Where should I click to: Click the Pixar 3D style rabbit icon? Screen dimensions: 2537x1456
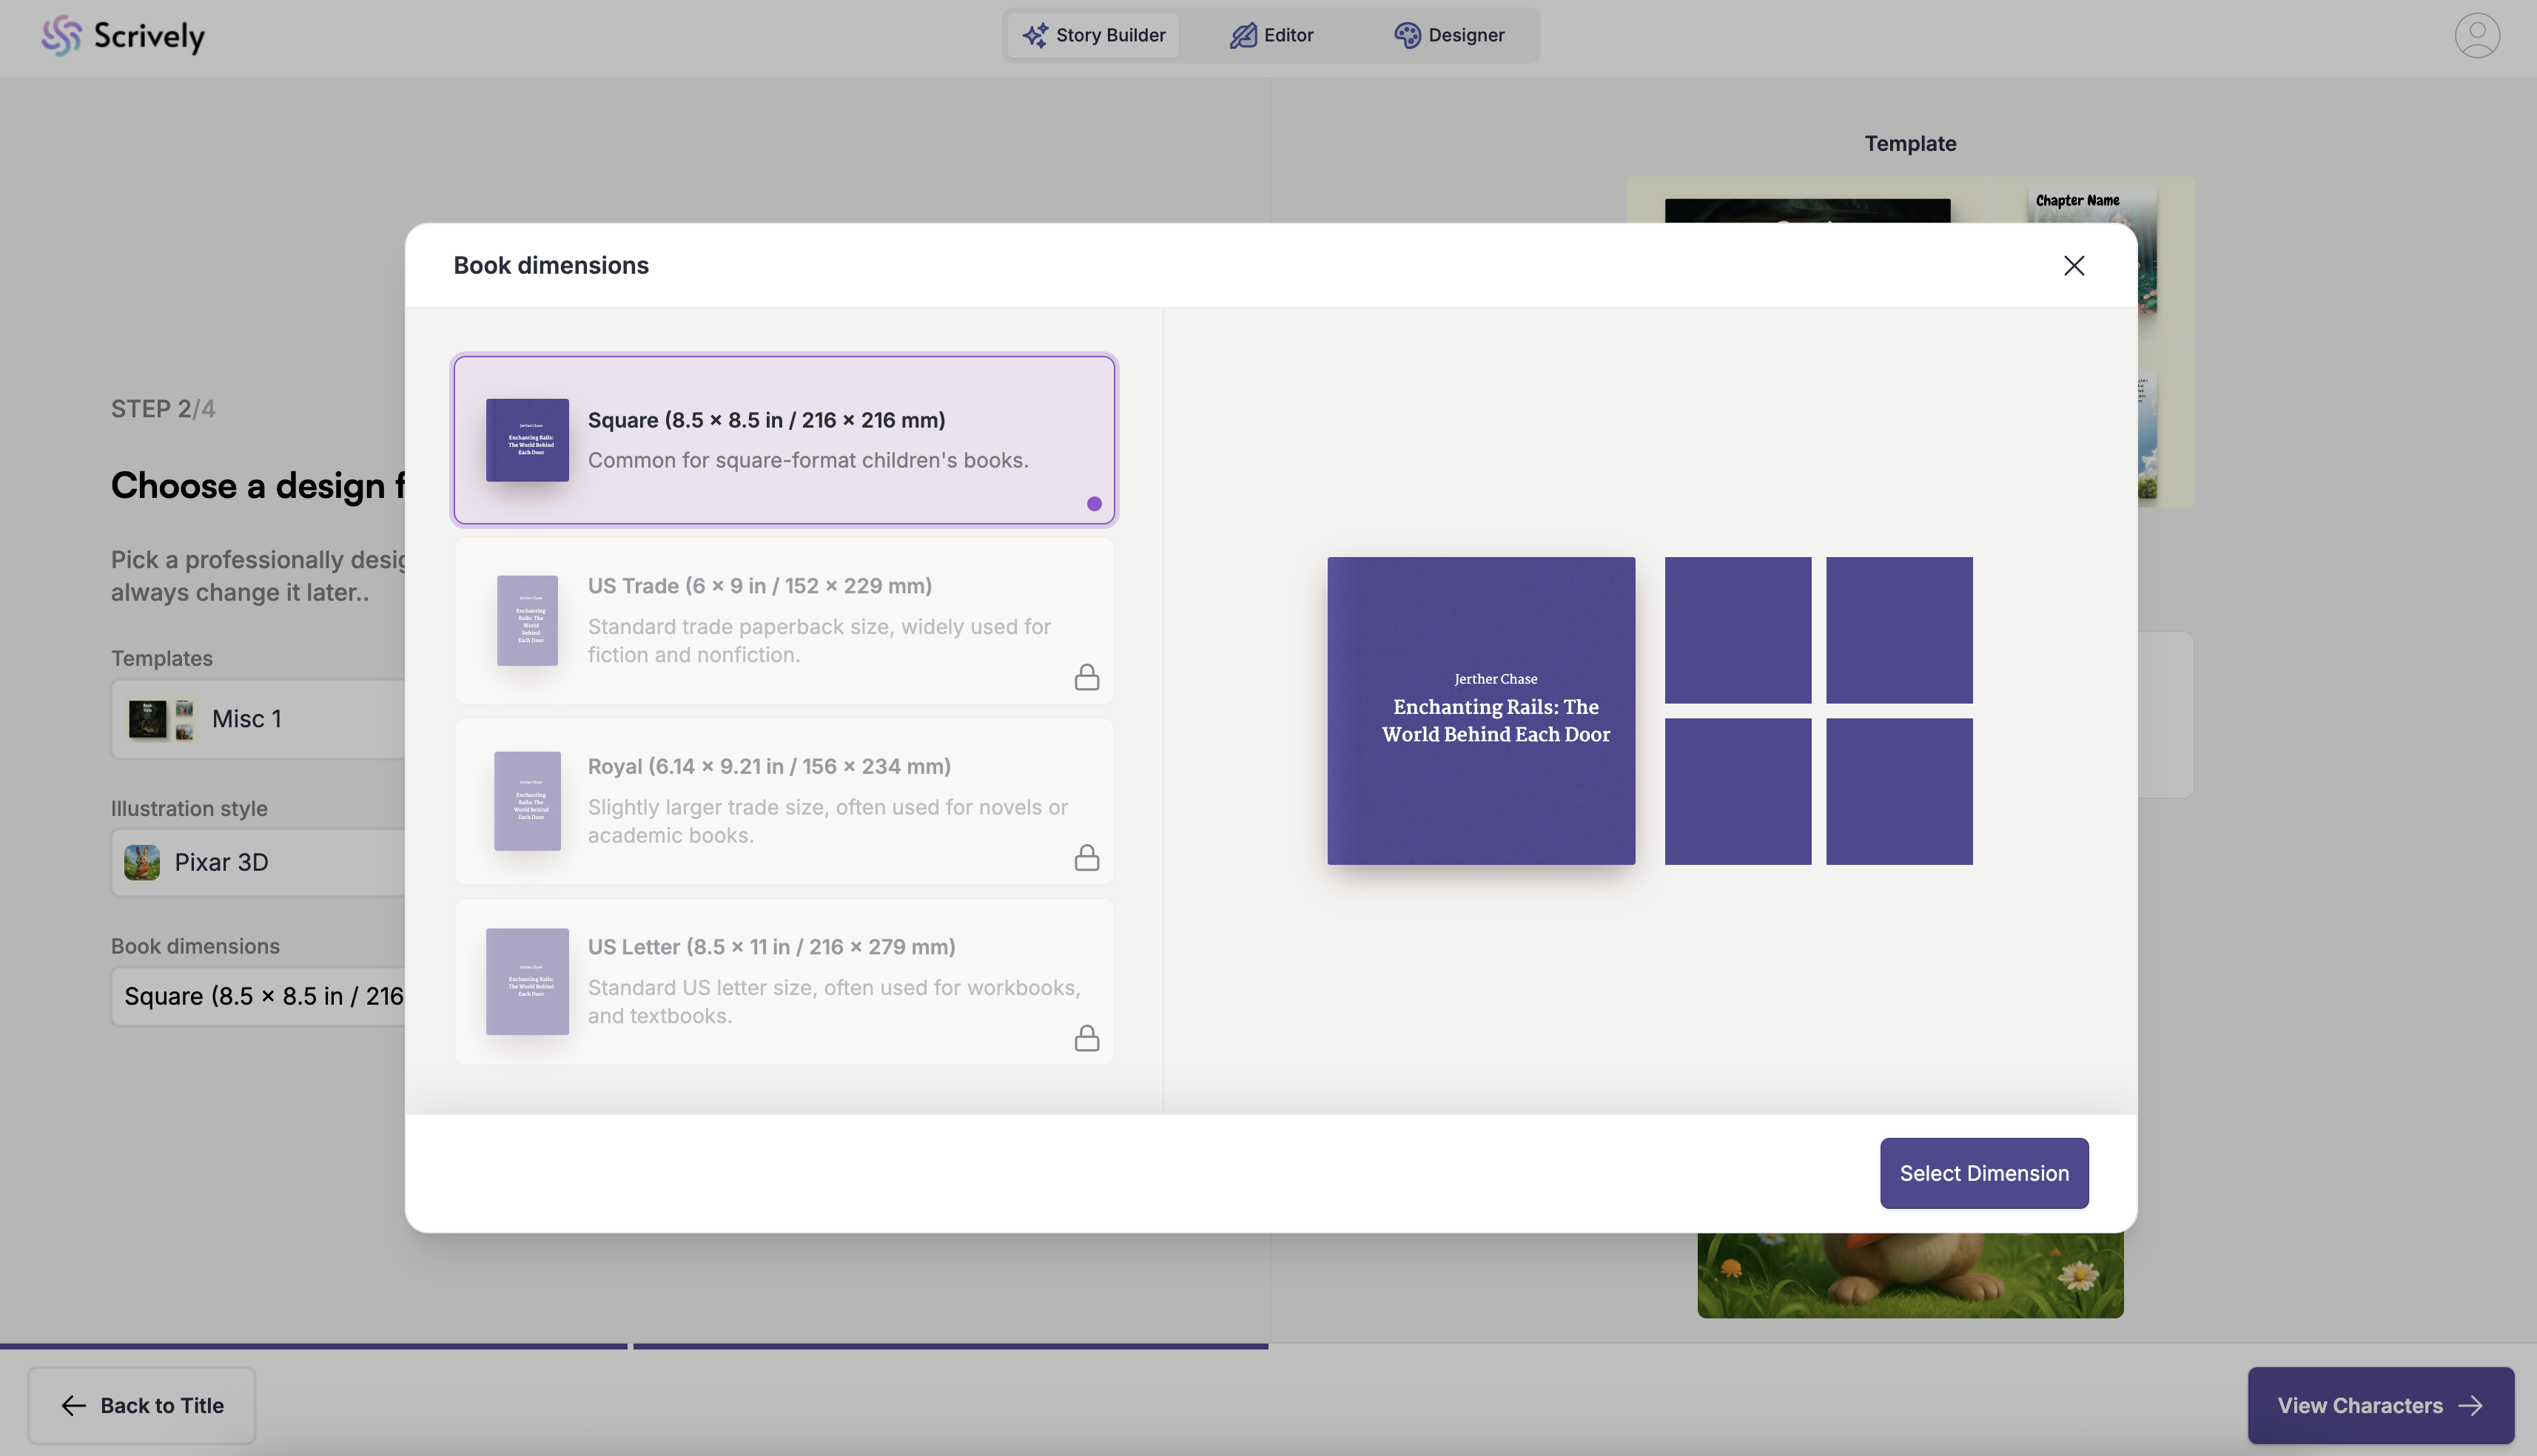pyautogui.click(x=142, y=862)
